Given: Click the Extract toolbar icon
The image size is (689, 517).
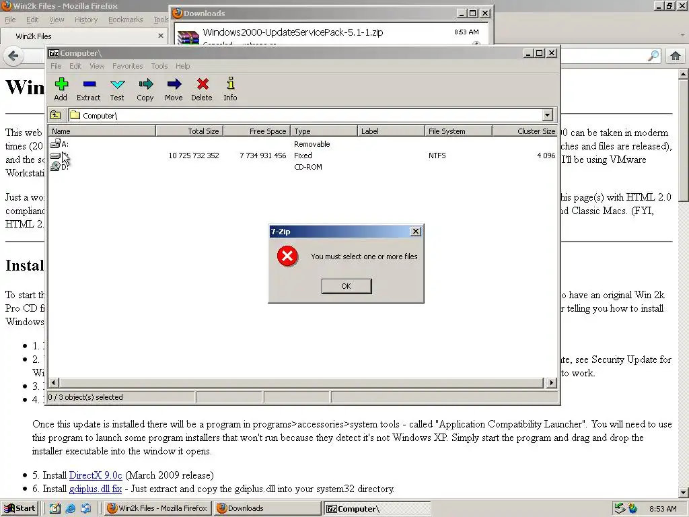Looking at the screenshot, I should pos(89,90).
